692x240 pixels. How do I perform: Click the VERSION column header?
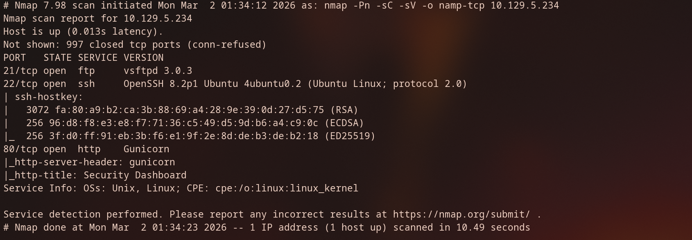point(143,58)
